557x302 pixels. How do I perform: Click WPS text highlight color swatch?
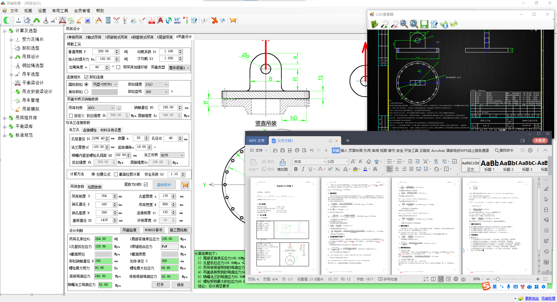pyautogui.click(x=355, y=169)
